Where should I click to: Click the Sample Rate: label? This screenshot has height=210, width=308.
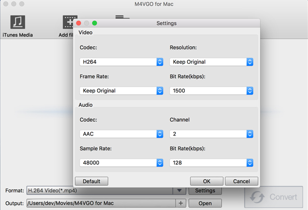(x=95, y=148)
